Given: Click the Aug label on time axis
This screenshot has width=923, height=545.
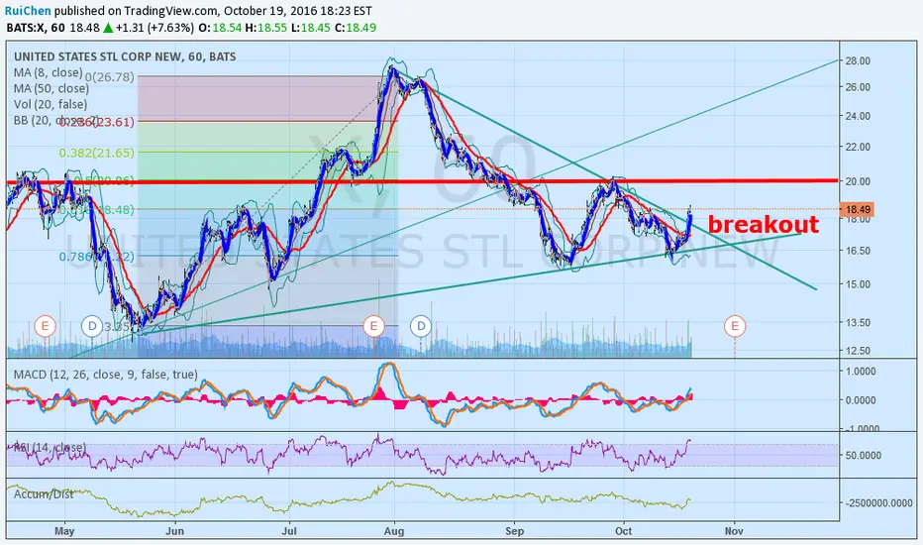Looking at the screenshot, I should (394, 531).
